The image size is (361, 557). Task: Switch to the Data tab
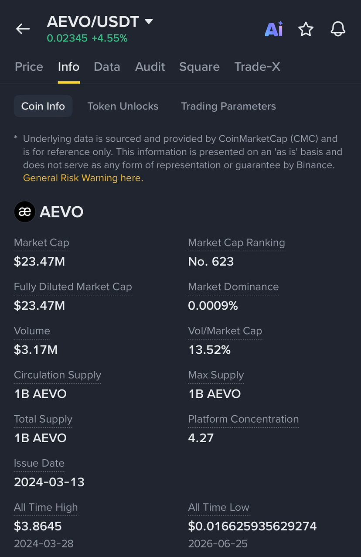107,67
